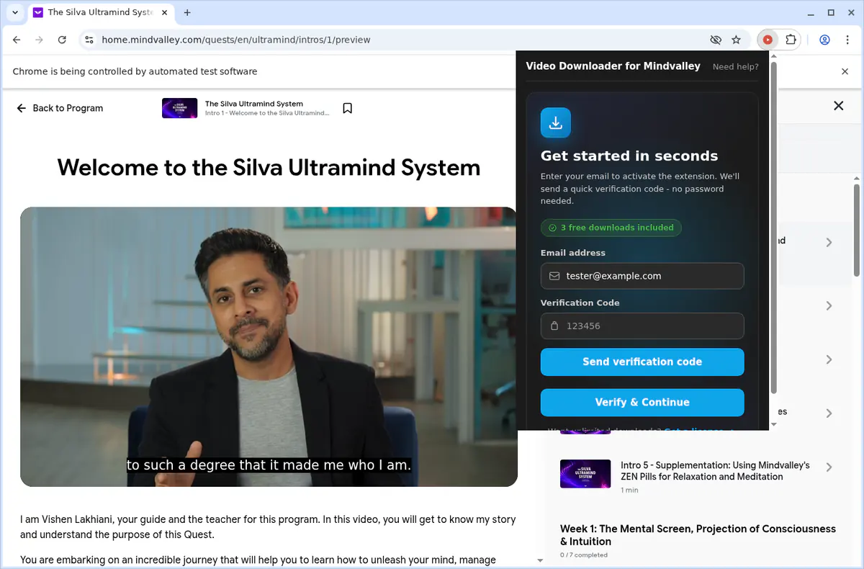This screenshot has height=569, width=864.
Task: Open the Chrome three-dot menu
Action: tap(847, 40)
